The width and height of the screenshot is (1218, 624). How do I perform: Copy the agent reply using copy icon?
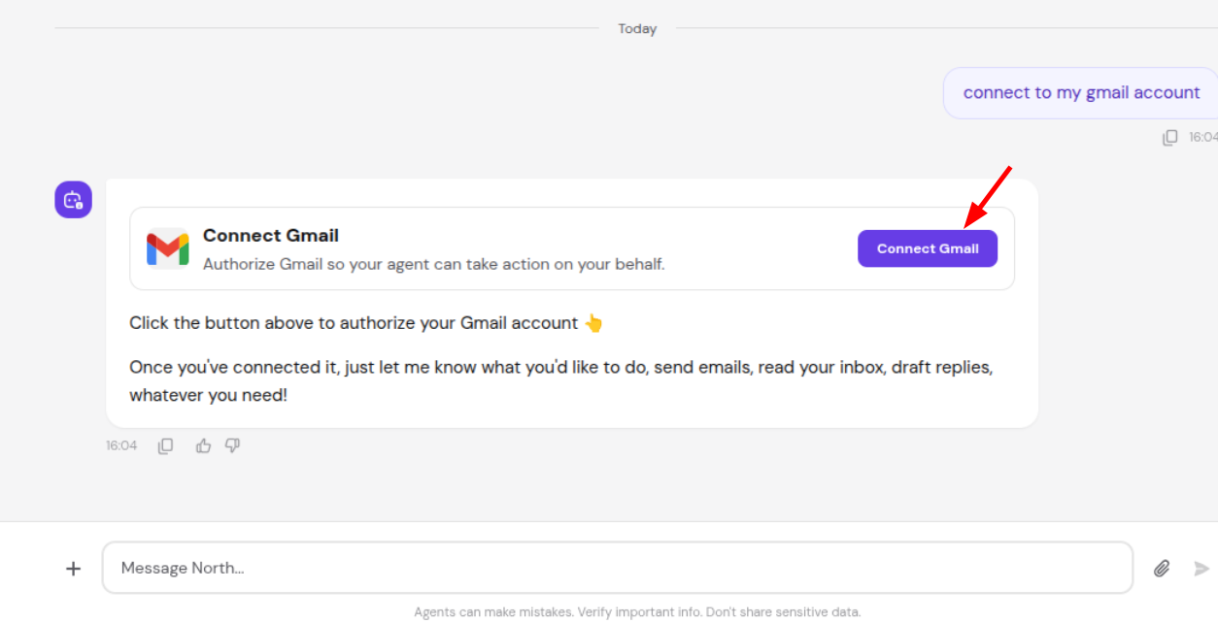(x=166, y=445)
